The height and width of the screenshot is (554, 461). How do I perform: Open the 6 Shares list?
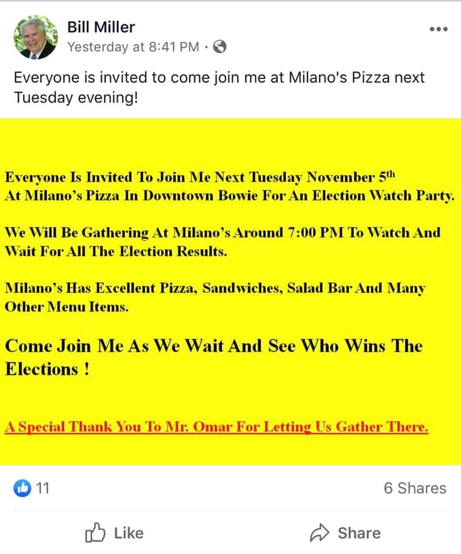415,488
